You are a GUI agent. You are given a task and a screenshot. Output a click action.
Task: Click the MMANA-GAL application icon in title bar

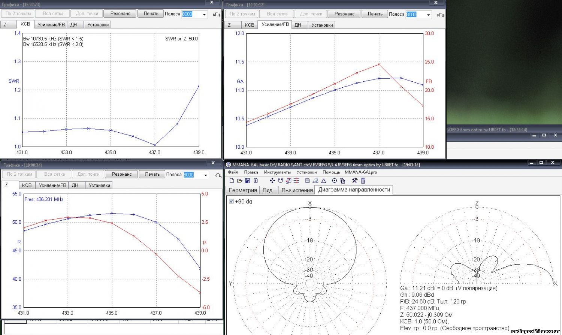point(228,165)
